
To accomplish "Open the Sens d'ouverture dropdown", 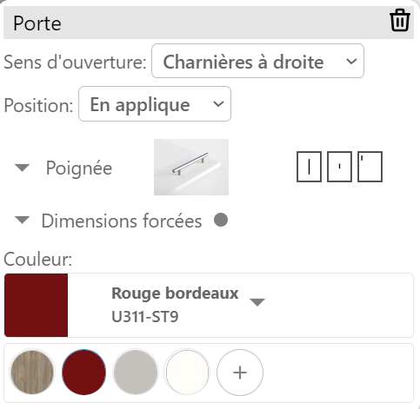I will (257, 61).
